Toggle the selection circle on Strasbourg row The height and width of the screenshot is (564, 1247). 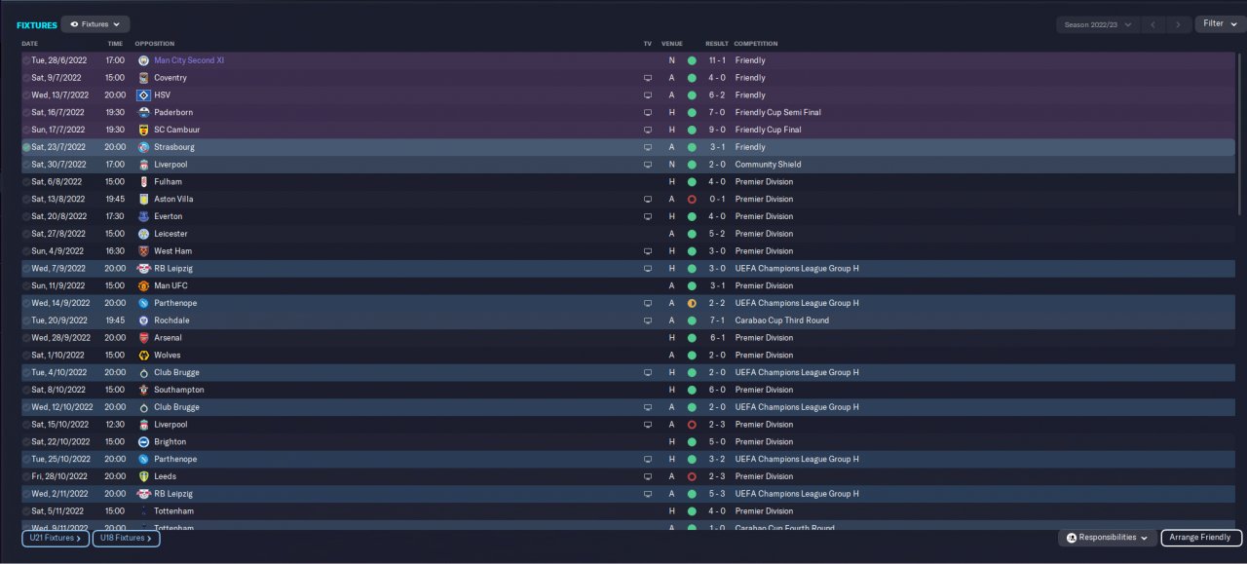pos(26,147)
